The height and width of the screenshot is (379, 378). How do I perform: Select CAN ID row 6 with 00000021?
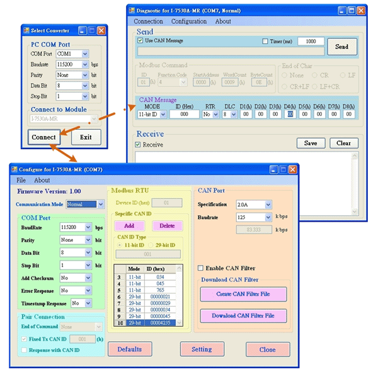tap(146, 297)
